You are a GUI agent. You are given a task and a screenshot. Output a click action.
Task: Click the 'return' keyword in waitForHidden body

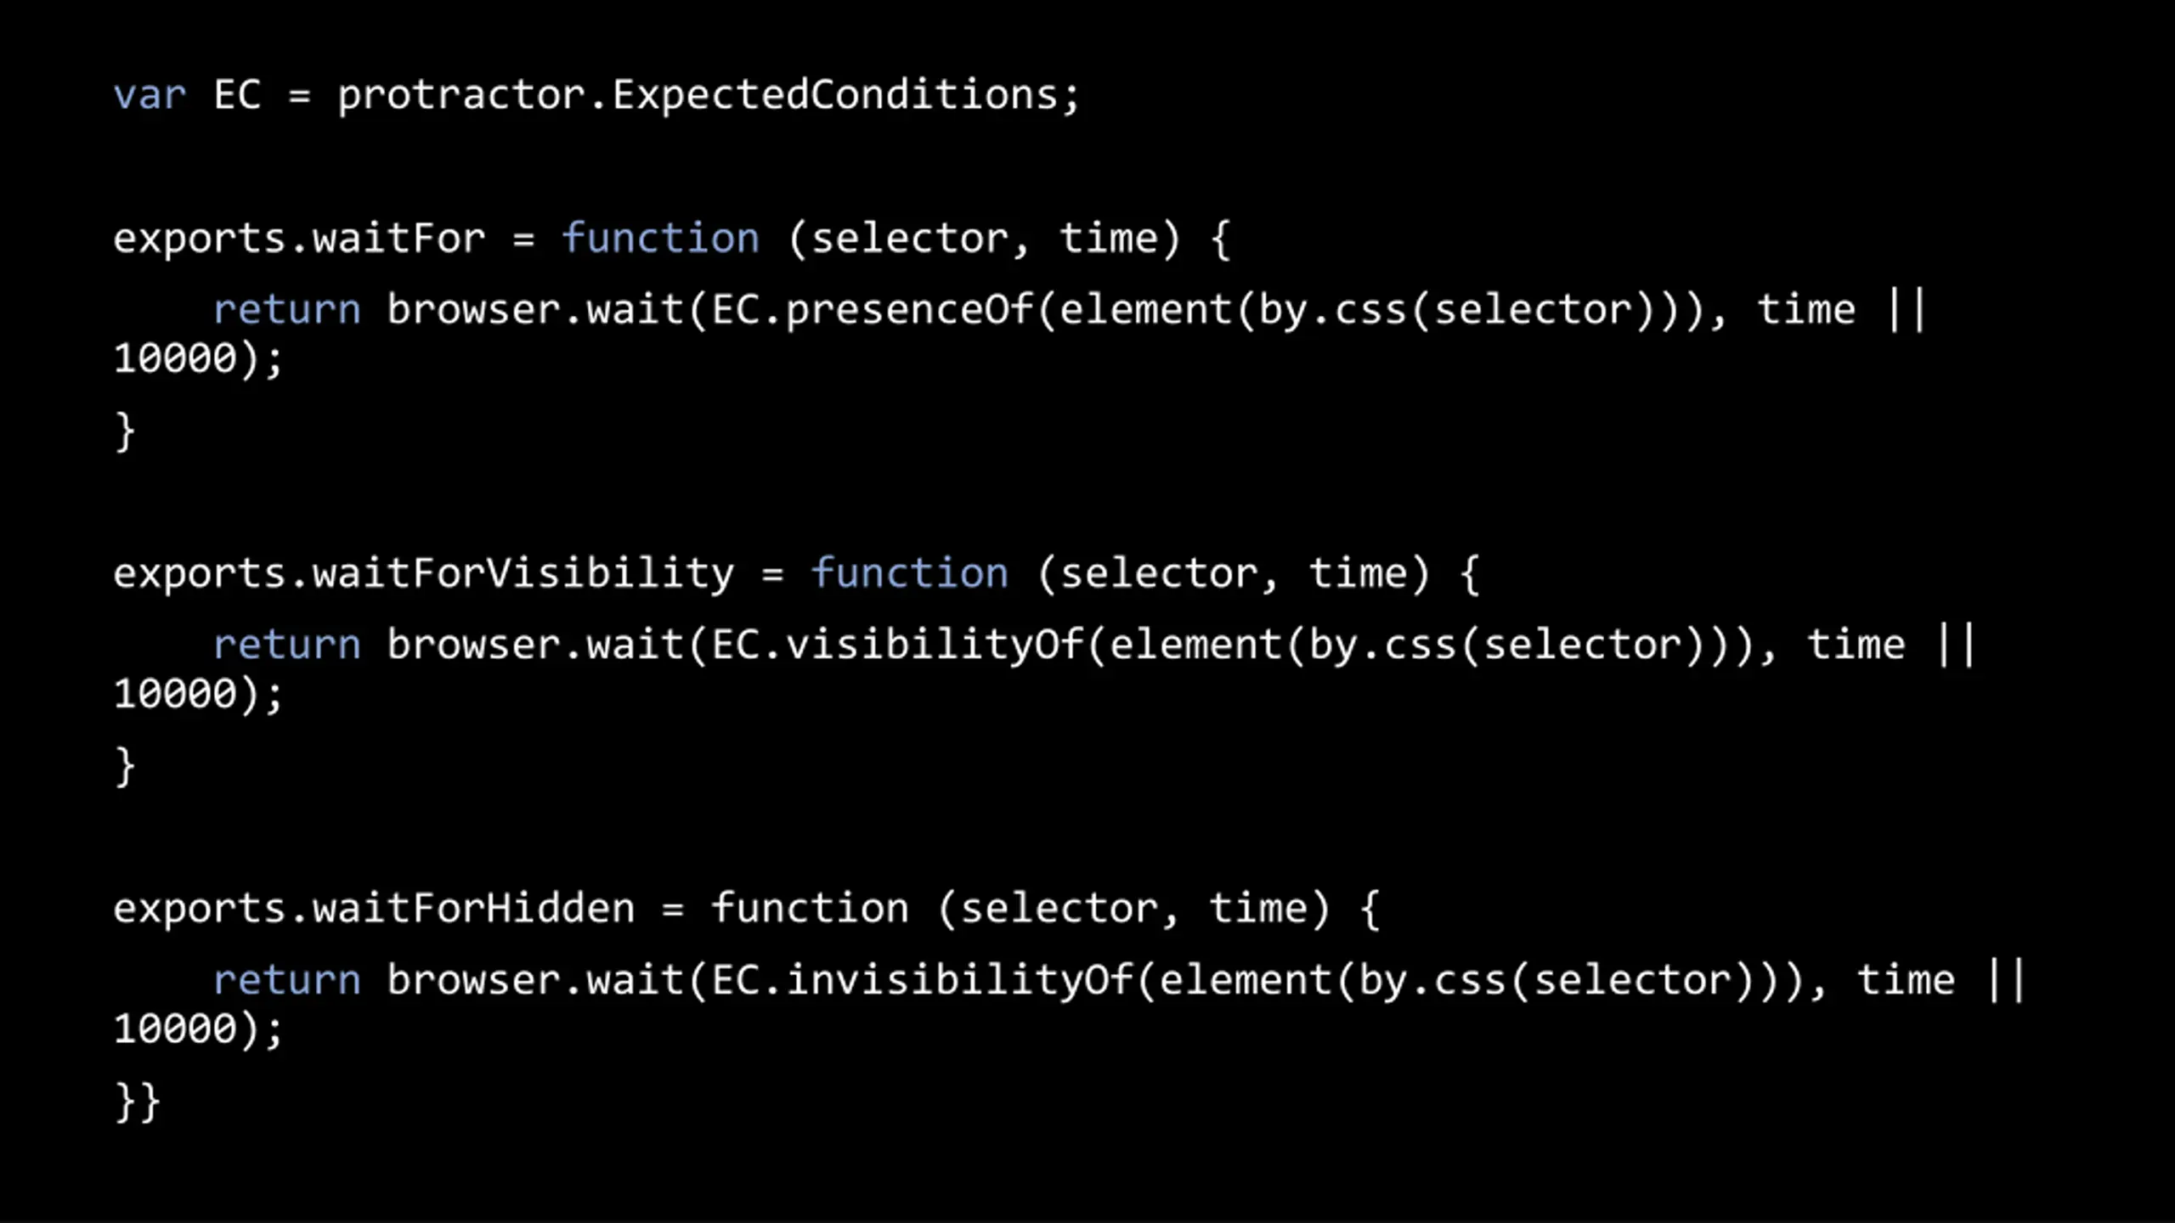pos(287,981)
